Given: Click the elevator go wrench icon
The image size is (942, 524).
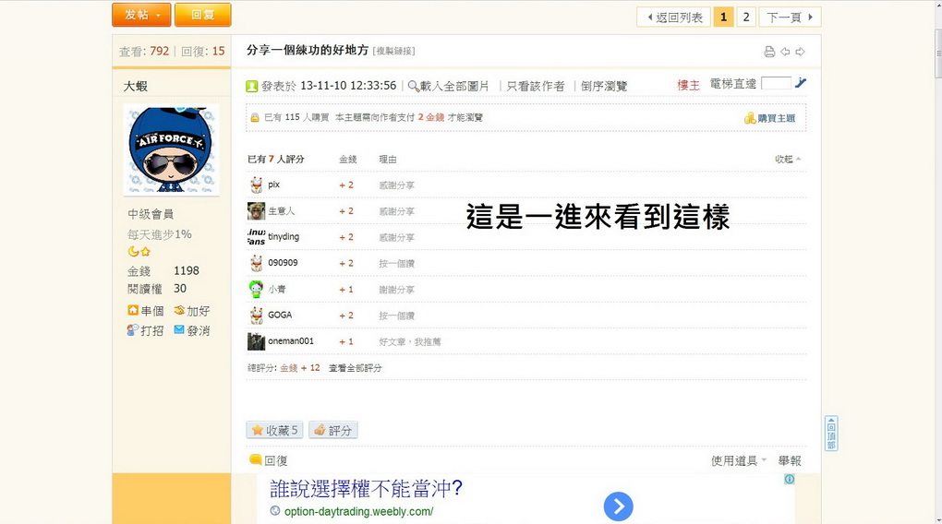Looking at the screenshot, I should click(x=801, y=83).
